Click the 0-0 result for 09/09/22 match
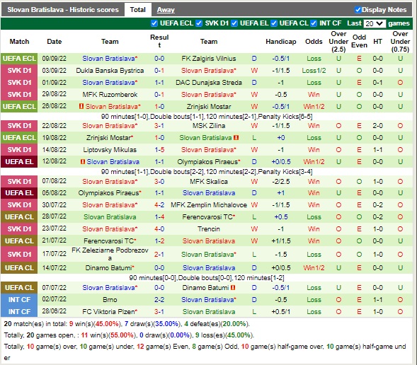The width and height of the screenshot is (417, 365). pos(159,59)
